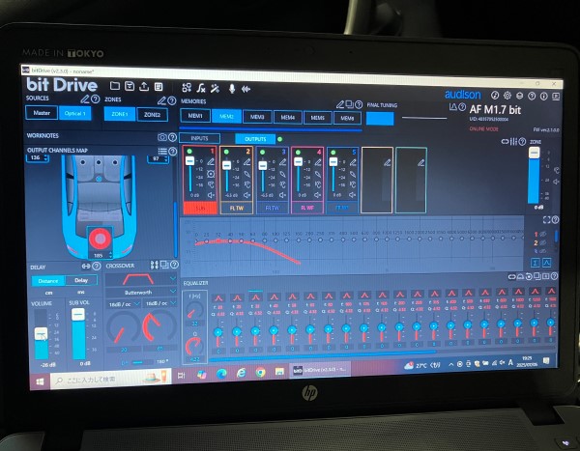The width and height of the screenshot is (580, 451).
Task: Click the save project disk icon
Action: (x=130, y=86)
